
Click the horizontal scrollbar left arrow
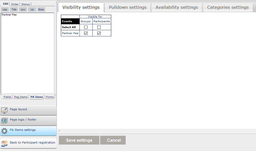coord(59,131)
